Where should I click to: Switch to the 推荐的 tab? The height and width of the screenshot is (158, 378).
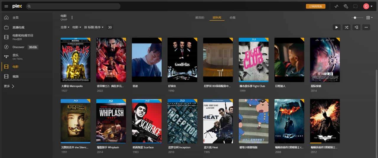tap(200, 18)
